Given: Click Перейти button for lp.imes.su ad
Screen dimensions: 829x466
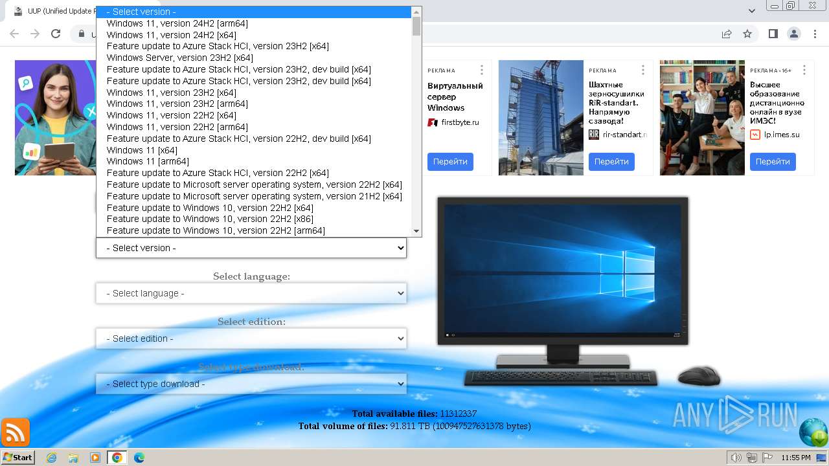Looking at the screenshot, I should (x=773, y=162).
